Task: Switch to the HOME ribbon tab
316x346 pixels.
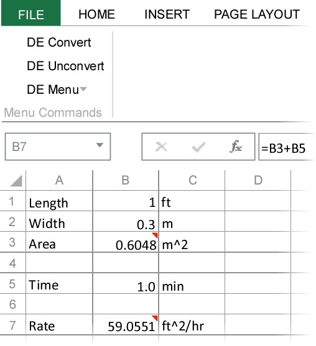Action: point(96,14)
